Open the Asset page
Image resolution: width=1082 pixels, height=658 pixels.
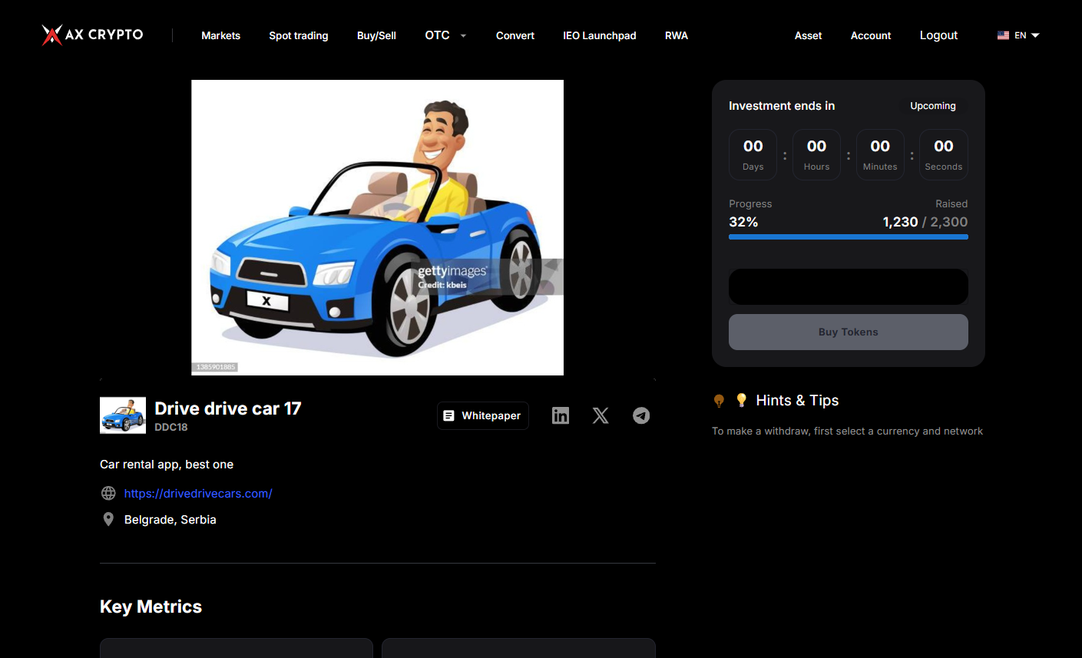[808, 35]
